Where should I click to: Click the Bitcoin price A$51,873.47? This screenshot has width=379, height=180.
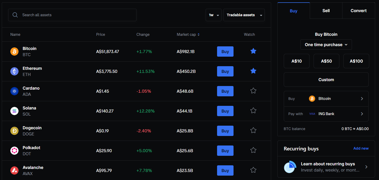pyautogui.click(x=108, y=52)
